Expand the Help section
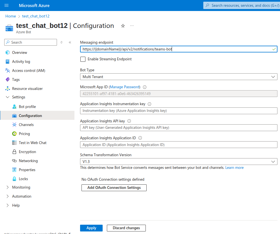The height and width of the screenshot is (234, 280). click(x=8, y=205)
